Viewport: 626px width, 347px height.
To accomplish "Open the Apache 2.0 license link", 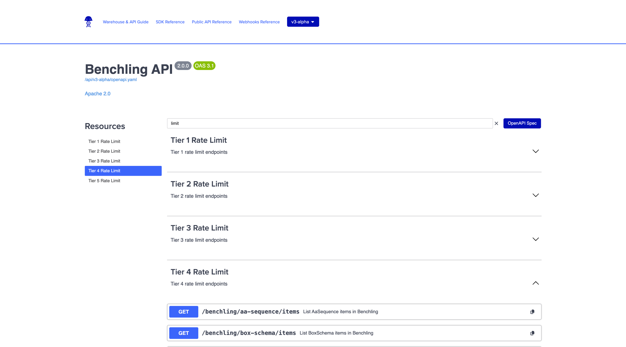I will 98,94.
